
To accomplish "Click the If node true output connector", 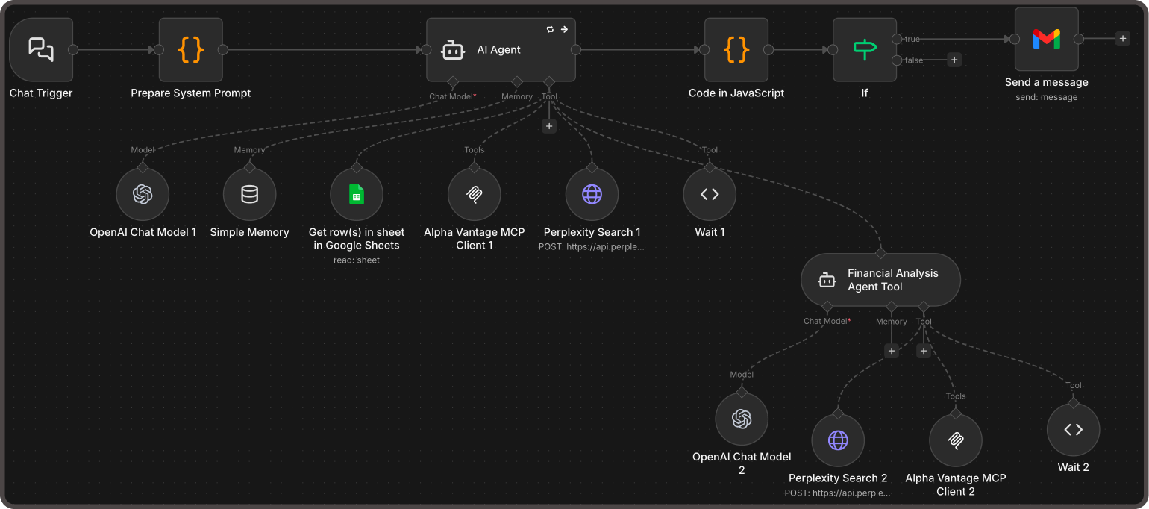I will click(x=897, y=39).
